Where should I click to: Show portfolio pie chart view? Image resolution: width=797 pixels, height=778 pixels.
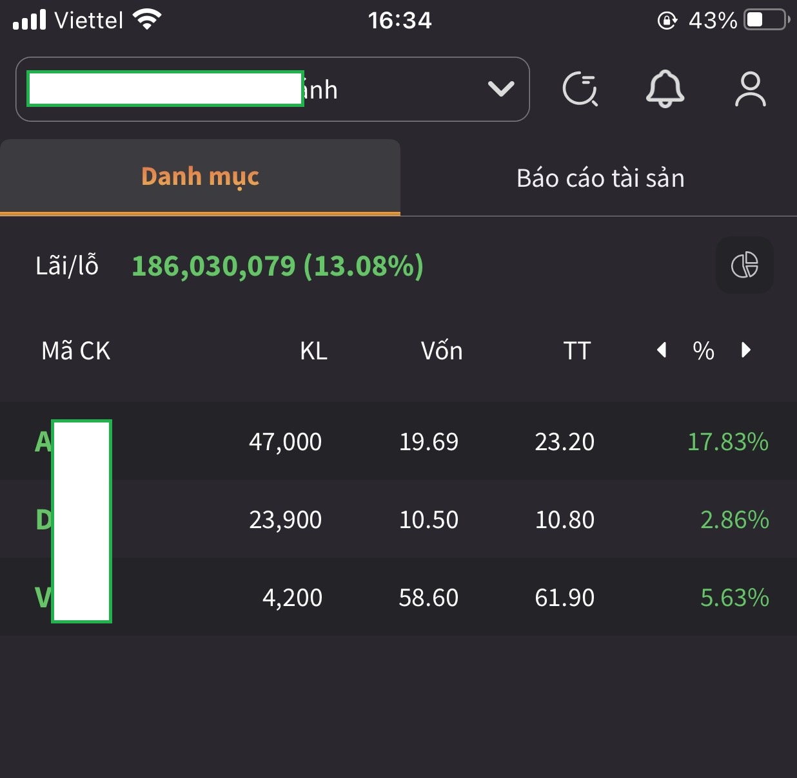pyautogui.click(x=744, y=265)
